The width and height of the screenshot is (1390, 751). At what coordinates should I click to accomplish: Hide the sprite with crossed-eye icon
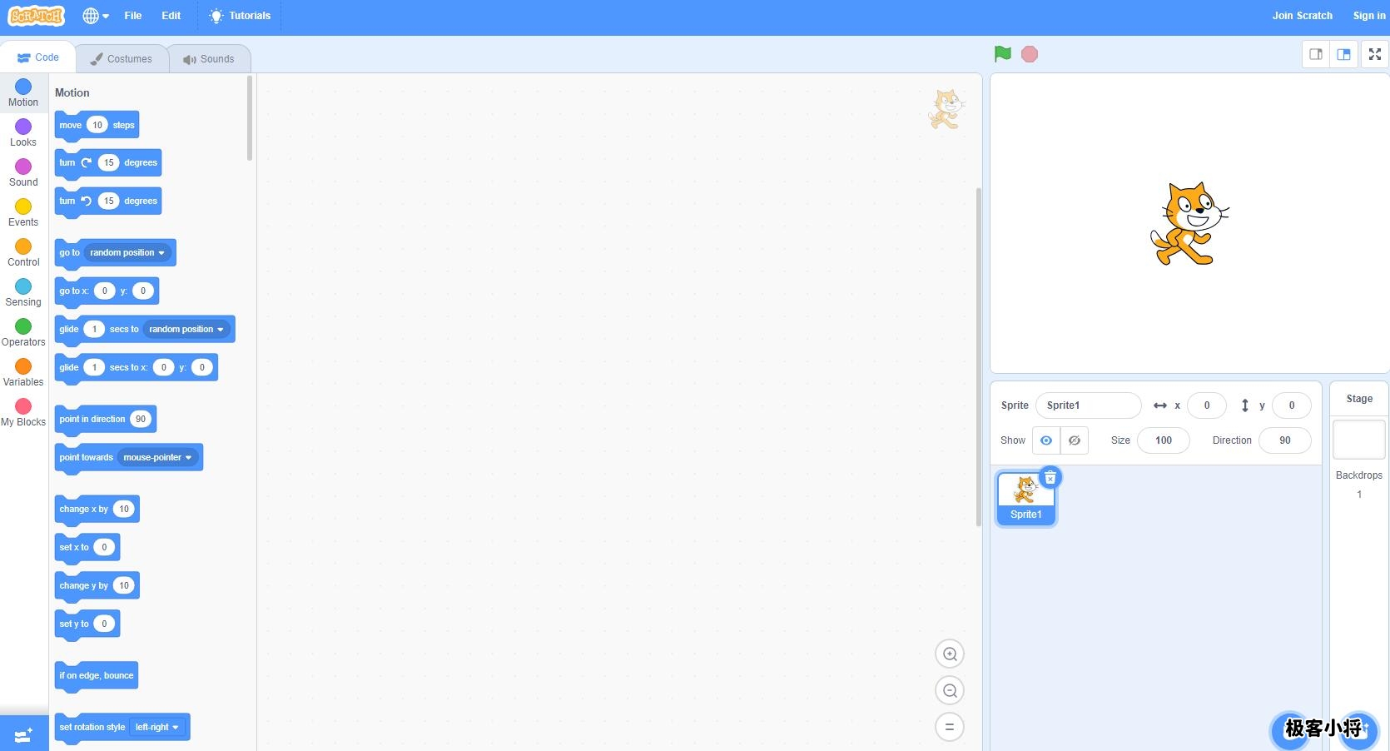1075,440
